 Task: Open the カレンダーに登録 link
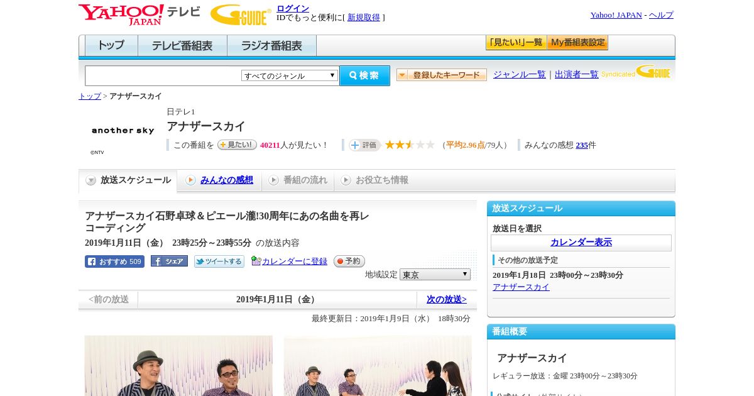[295, 261]
